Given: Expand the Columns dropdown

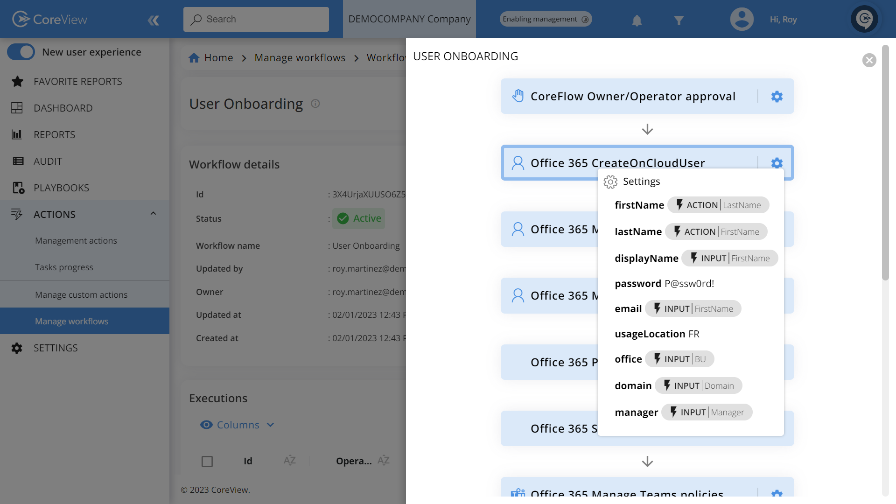Looking at the screenshot, I should point(271,425).
